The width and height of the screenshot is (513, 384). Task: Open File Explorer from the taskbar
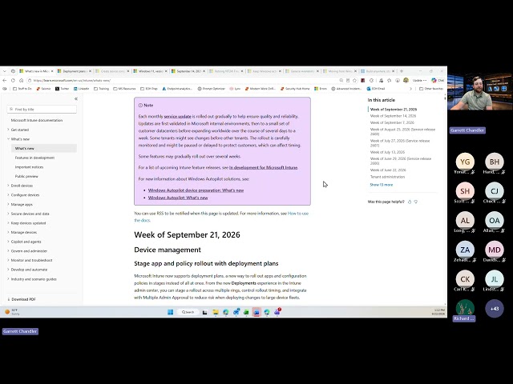tap(216, 312)
